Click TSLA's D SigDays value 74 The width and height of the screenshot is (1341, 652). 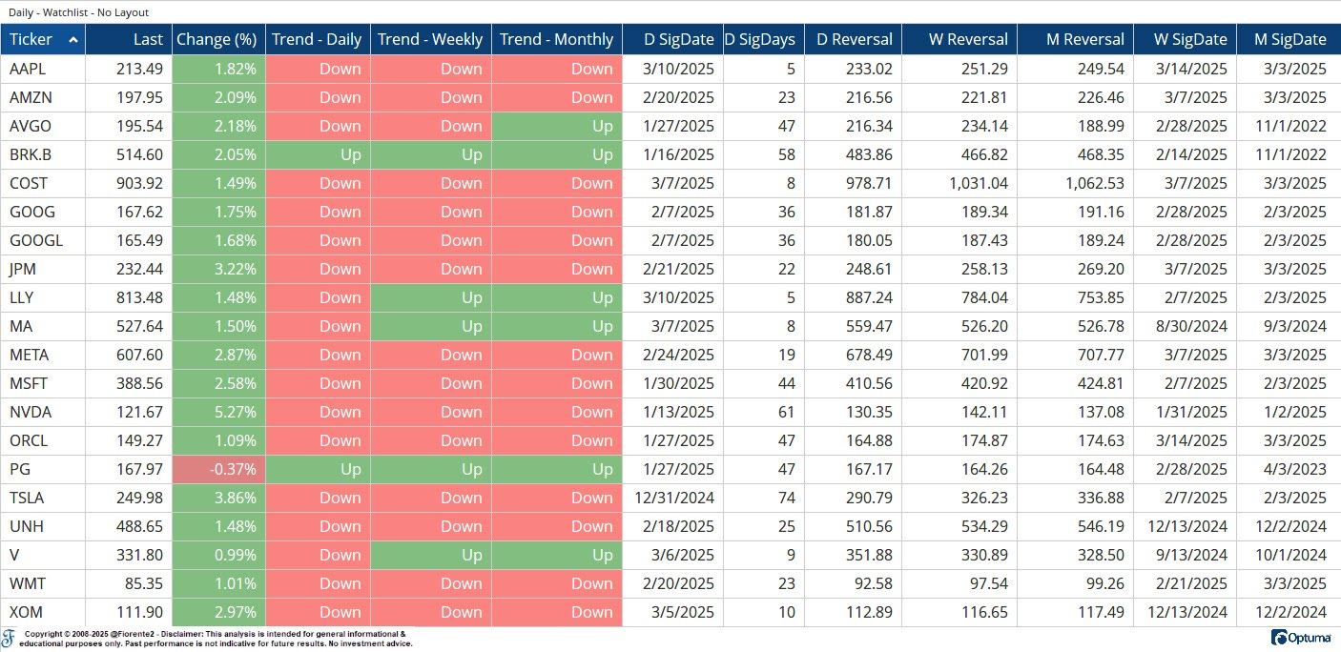point(787,498)
